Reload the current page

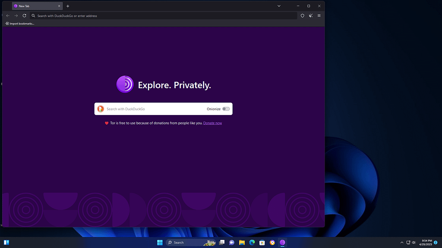pyautogui.click(x=25, y=16)
